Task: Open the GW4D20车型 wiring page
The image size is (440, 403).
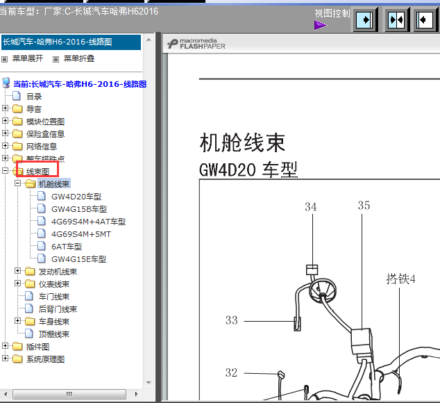Action: 76,197
